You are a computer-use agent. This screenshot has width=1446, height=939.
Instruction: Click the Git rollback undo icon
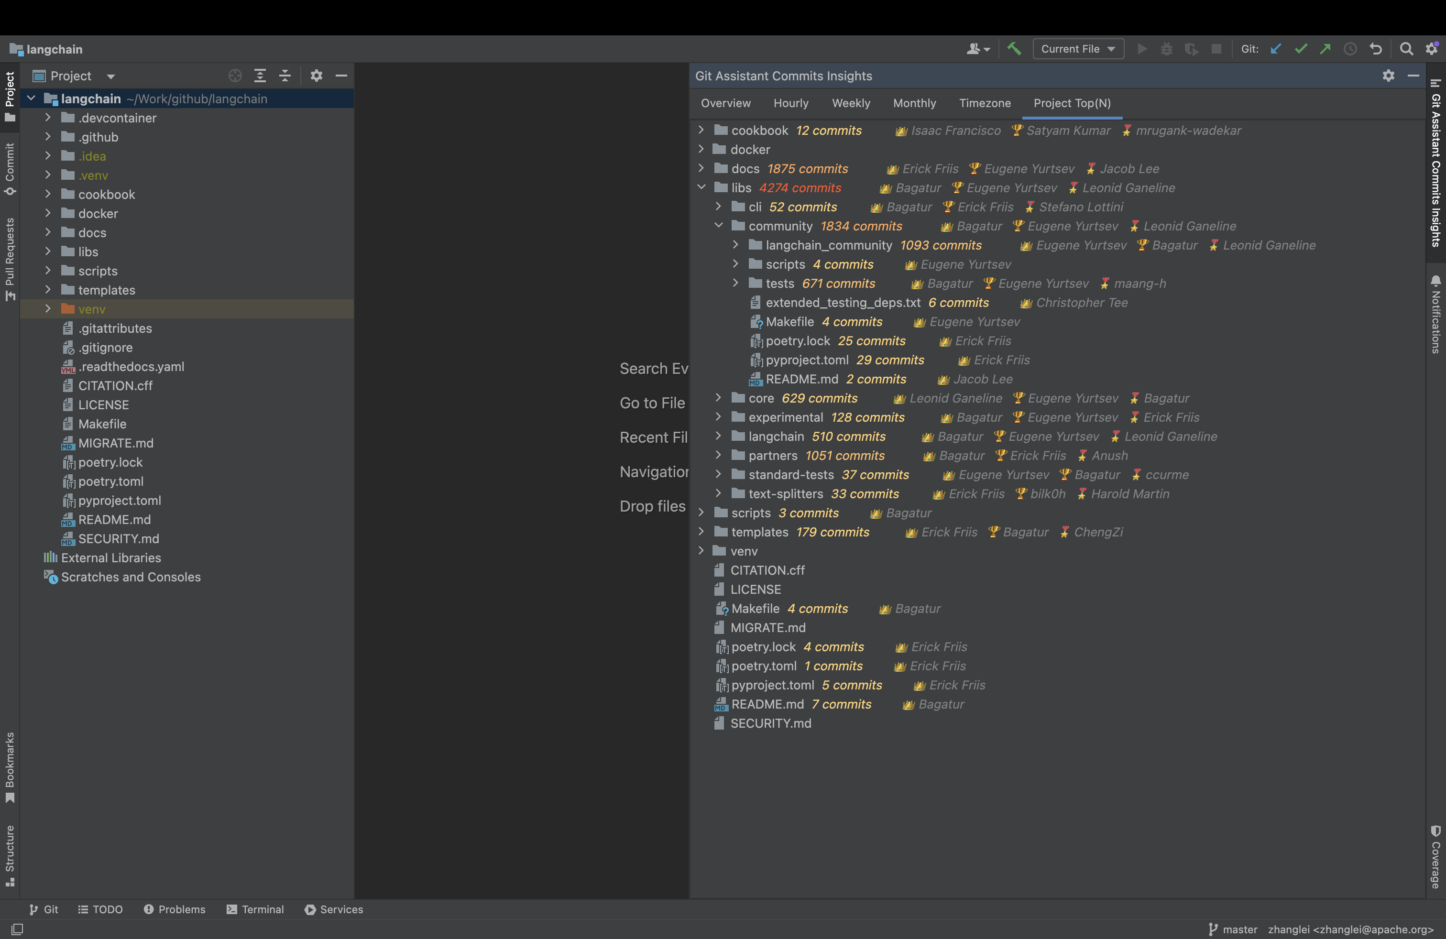pos(1376,49)
